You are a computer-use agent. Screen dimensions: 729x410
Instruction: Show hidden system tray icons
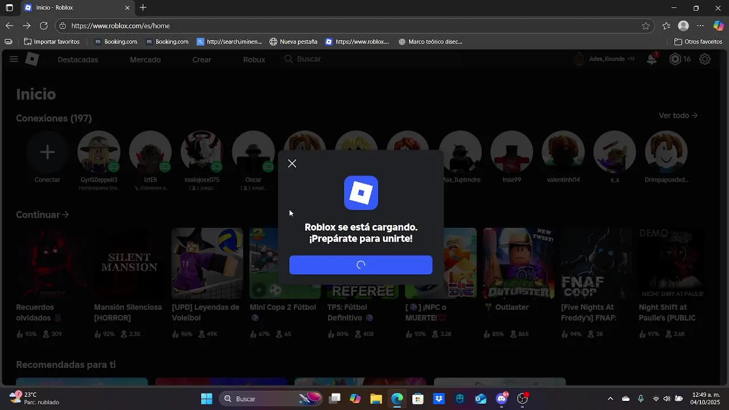click(611, 399)
